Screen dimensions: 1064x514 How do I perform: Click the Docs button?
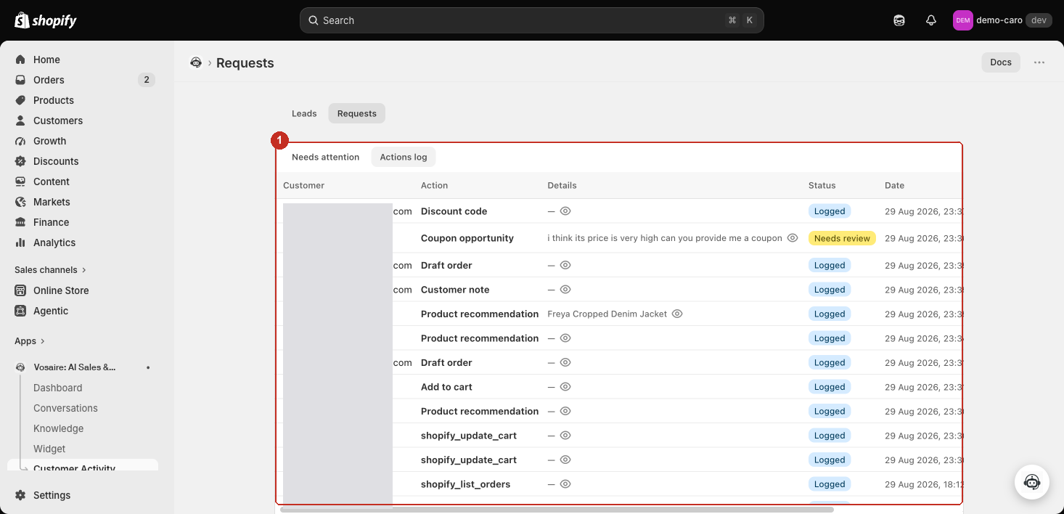pyautogui.click(x=1001, y=62)
